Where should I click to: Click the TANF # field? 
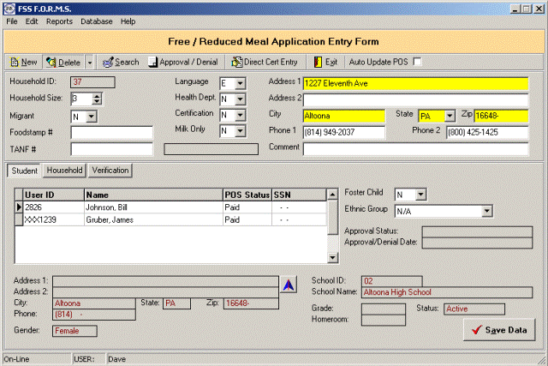[x=111, y=149]
